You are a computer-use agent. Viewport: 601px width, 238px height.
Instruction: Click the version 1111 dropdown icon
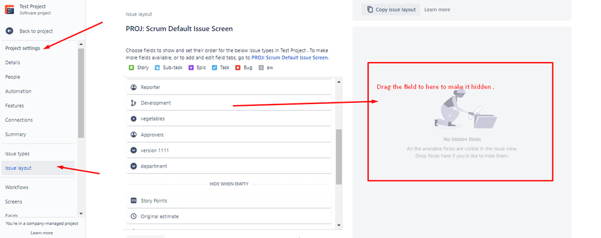(x=134, y=150)
